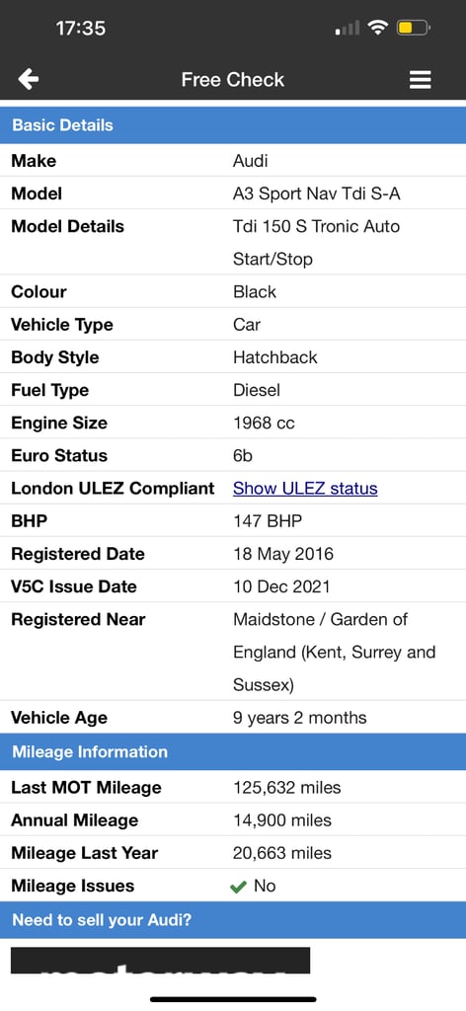The image size is (466, 1011).
Task: Tap the Need to sell your Audi banner
Action: point(233,919)
